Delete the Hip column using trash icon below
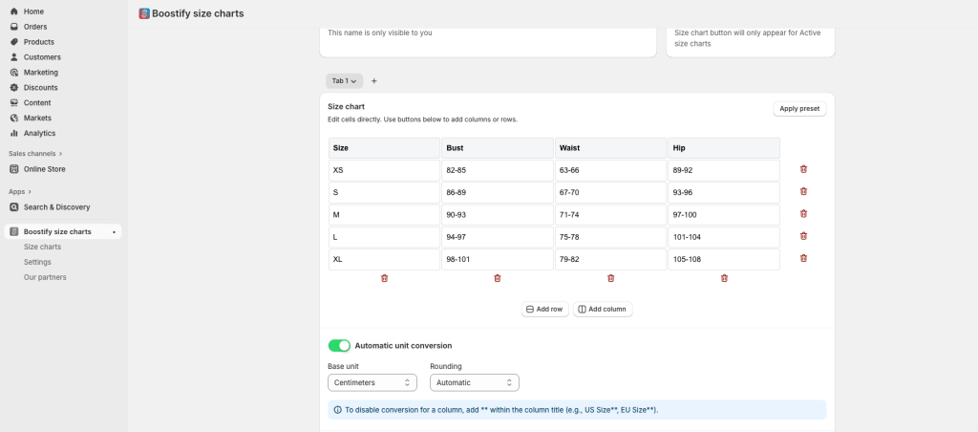Viewport: 978px width, 432px height. 724,278
